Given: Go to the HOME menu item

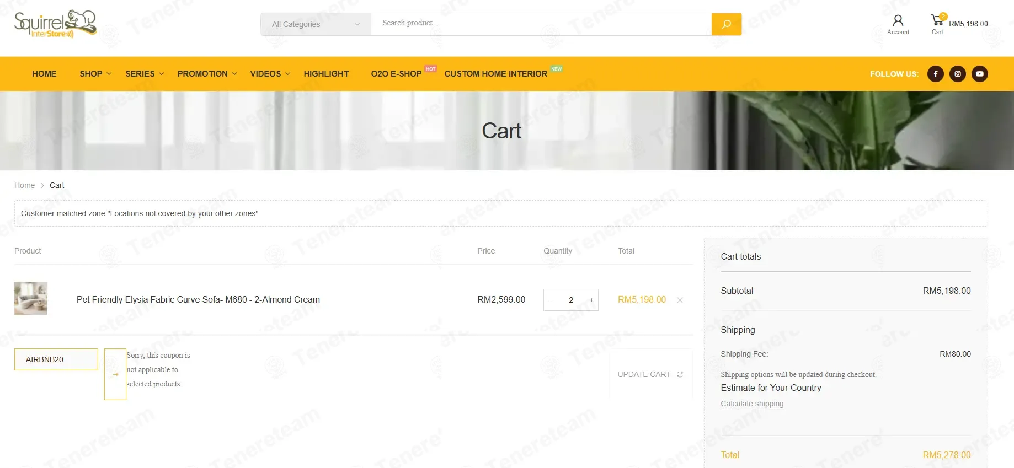Looking at the screenshot, I should pyautogui.click(x=44, y=74).
